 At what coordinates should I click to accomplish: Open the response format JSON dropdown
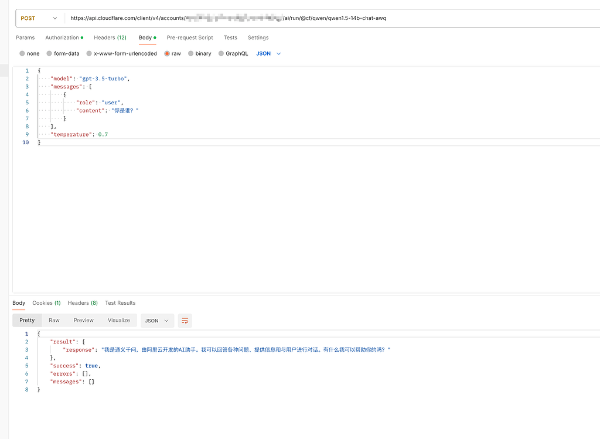tap(157, 321)
